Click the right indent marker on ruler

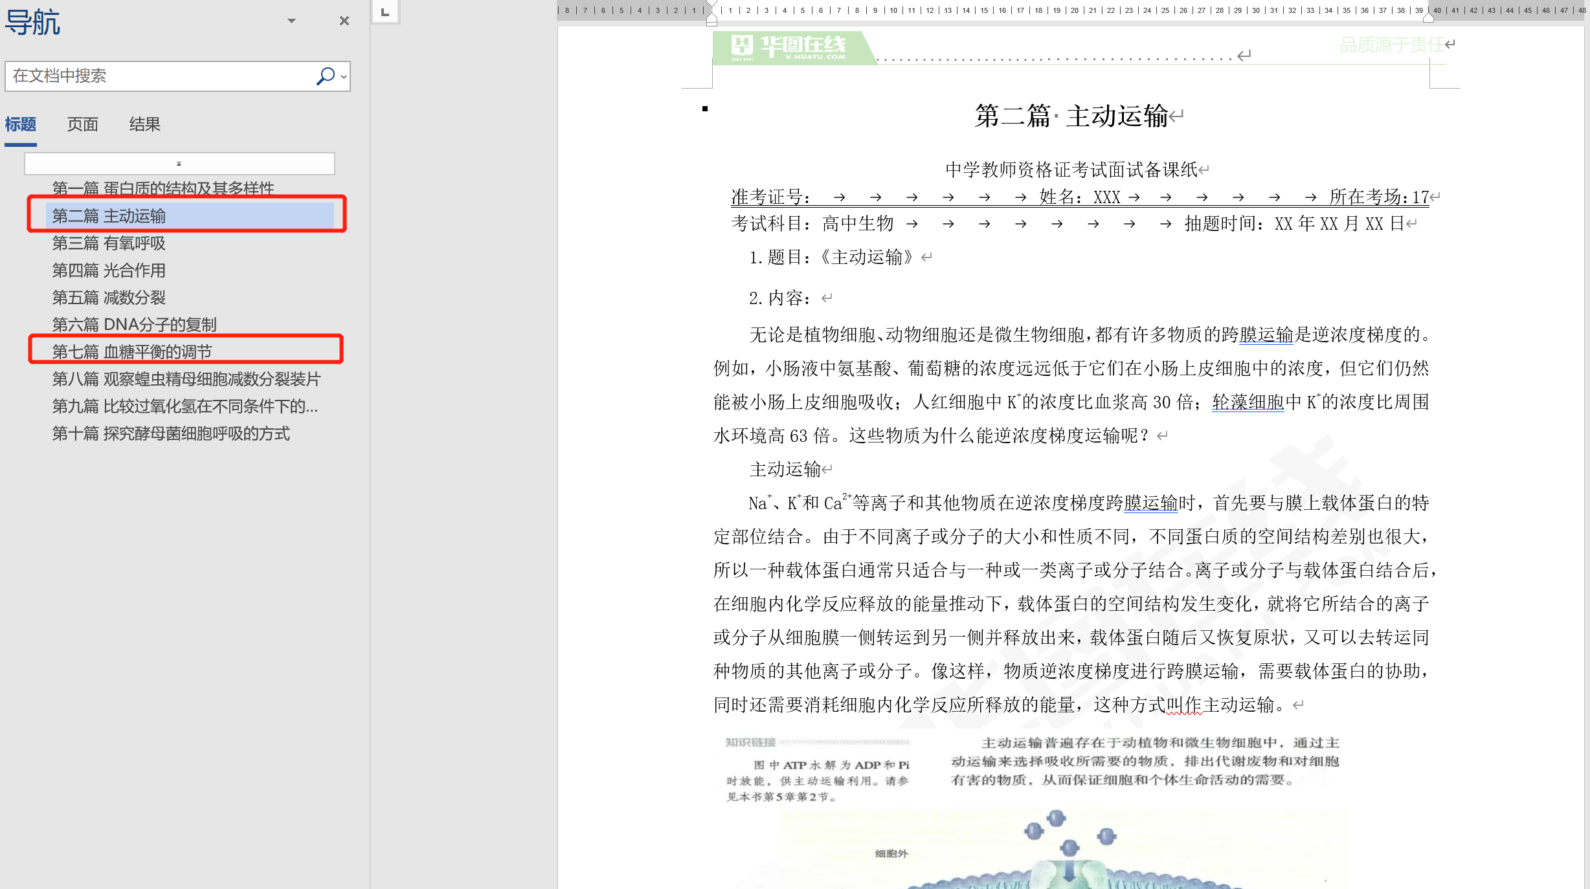1428,17
